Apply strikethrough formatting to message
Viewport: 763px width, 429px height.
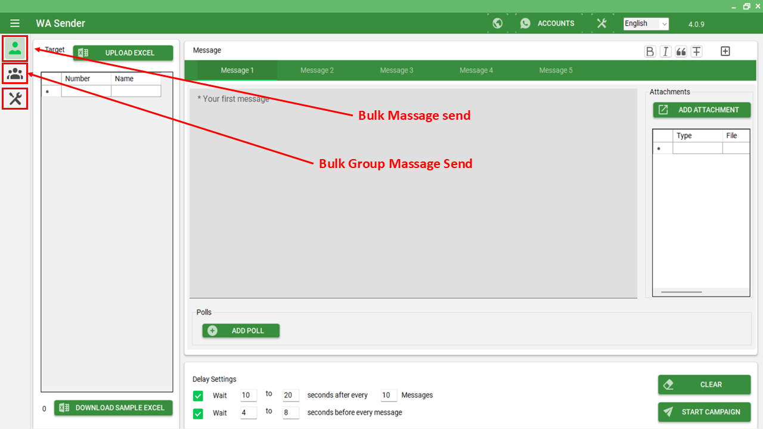[x=696, y=51]
